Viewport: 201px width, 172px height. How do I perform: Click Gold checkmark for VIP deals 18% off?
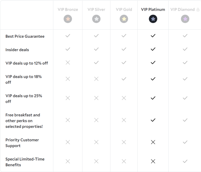(124, 79)
